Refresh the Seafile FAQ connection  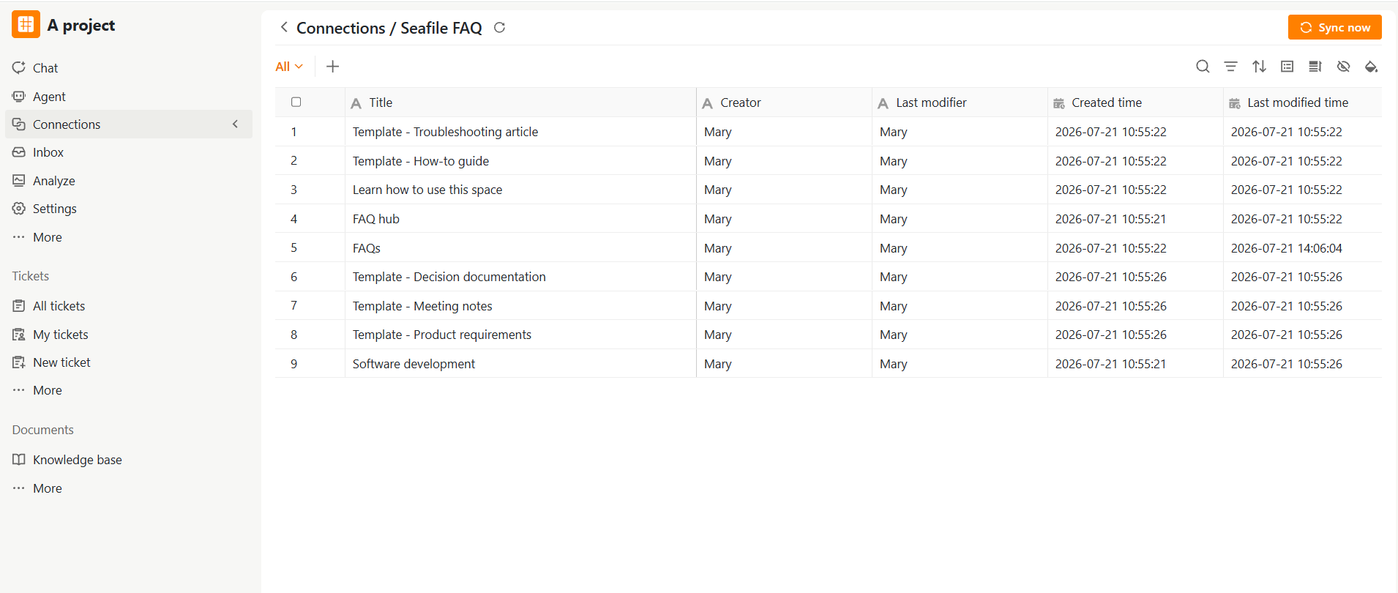click(x=500, y=28)
